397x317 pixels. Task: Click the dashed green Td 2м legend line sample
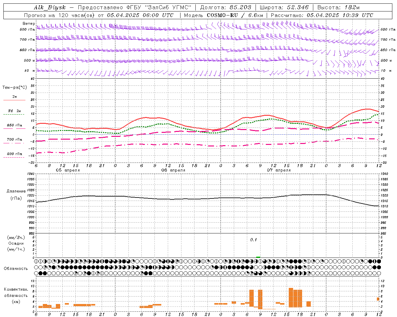pos(14,115)
